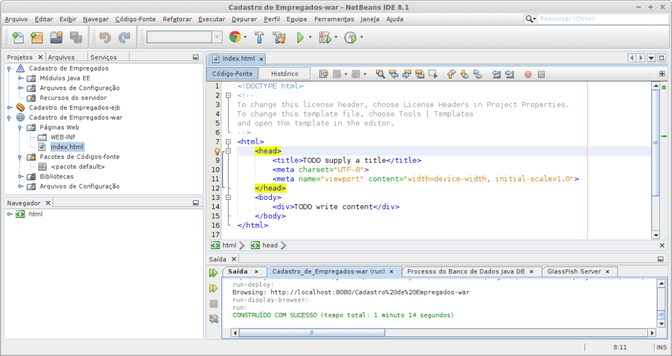The width and height of the screenshot is (672, 356).
Task: Expand the Bibliotecas tree node
Action: (20, 176)
